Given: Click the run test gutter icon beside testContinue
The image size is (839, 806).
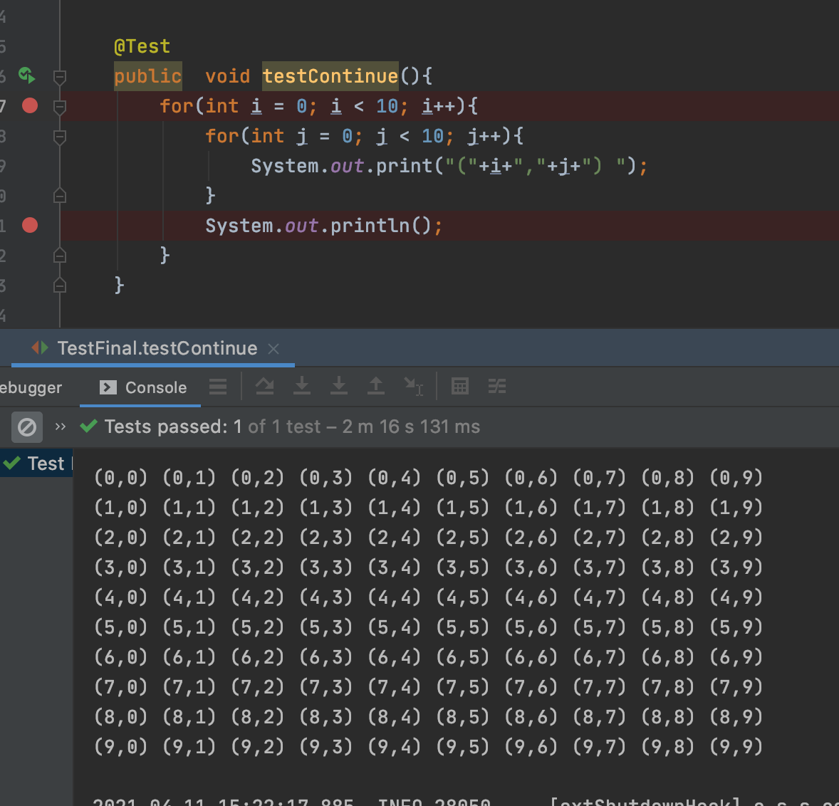Looking at the screenshot, I should point(27,75).
